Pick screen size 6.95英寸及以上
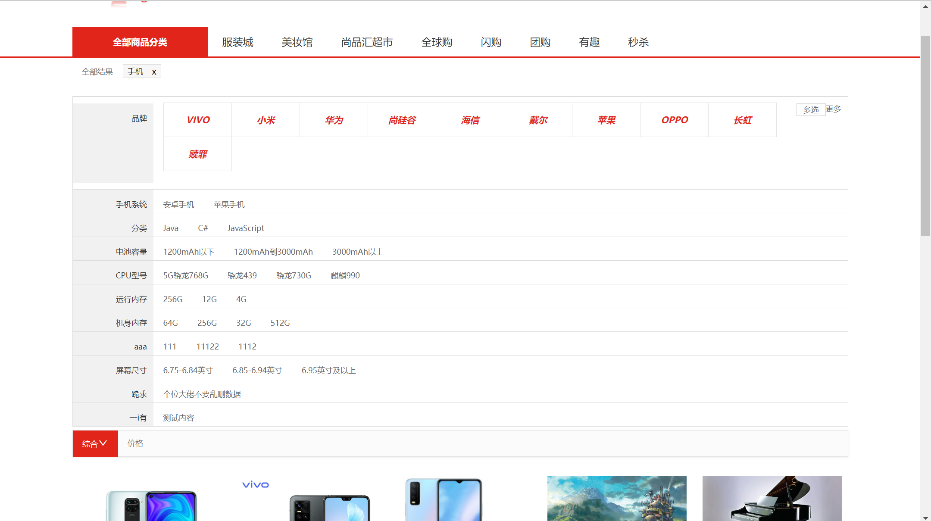Image resolution: width=931 pixels, height=521 pixels. tap(328, 370)
